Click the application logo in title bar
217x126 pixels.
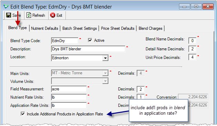click(6, 7)
